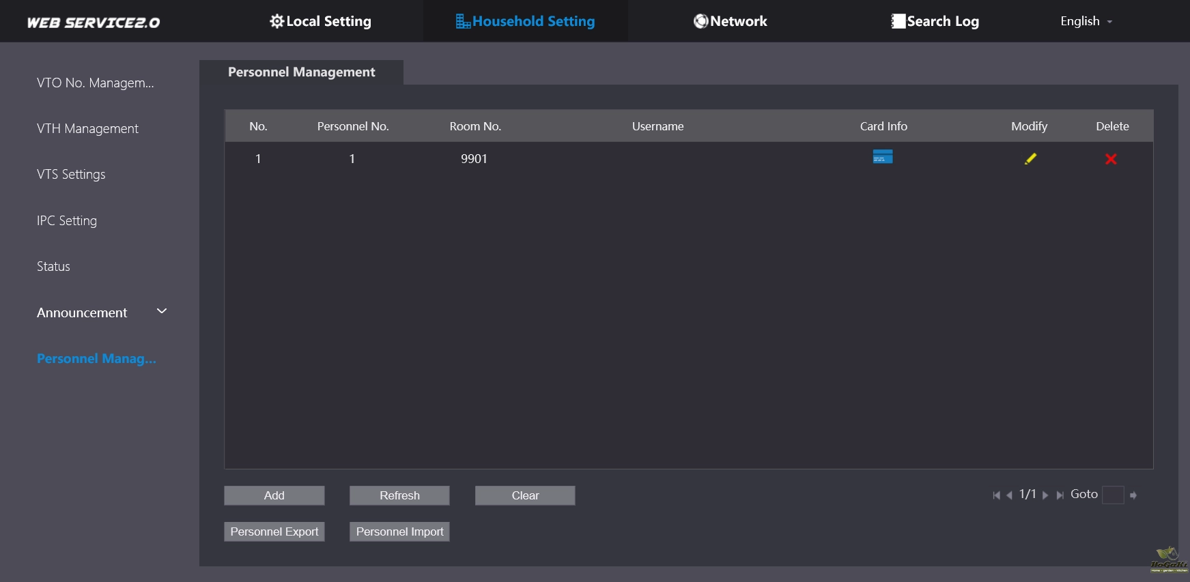Open card info for room 9901
The image size is (1190, 582).
point(882,157)
